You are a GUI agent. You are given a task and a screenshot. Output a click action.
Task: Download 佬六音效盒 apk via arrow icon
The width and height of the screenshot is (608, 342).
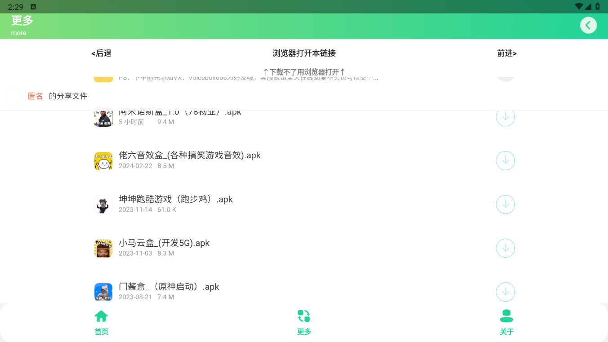click(x=505, y=160)
